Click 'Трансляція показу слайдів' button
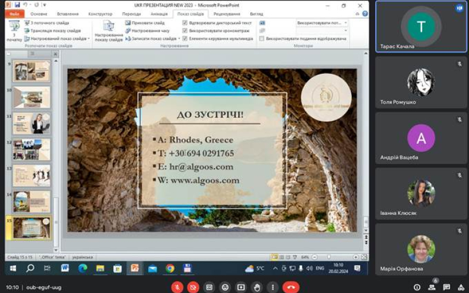The width and height of the screenshot is (469, 293). click(x=53, y=30)
